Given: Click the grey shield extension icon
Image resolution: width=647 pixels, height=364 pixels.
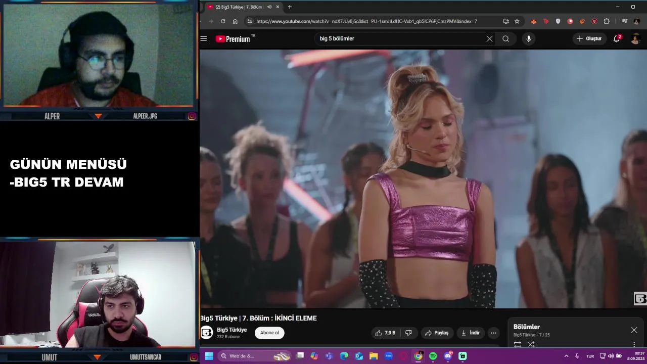Looking at the screenshot, I should (x=558, y=21).
